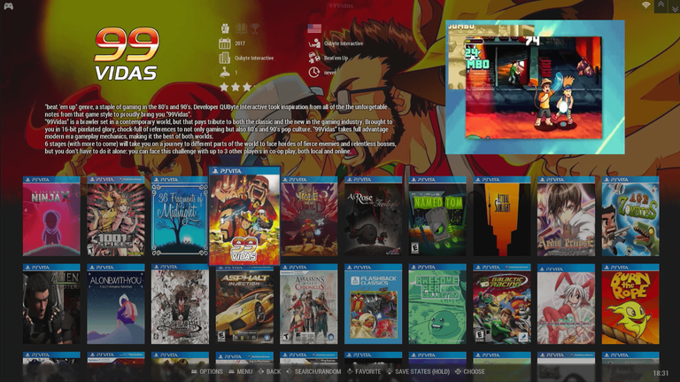The height and width of the screenshot is (382, 680).
Task: Click the 18:31 clock
Action: 661,373
